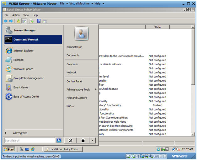Viewport: 197px width, 160px height.
Task: Open the Action menu
Action: 16,15
